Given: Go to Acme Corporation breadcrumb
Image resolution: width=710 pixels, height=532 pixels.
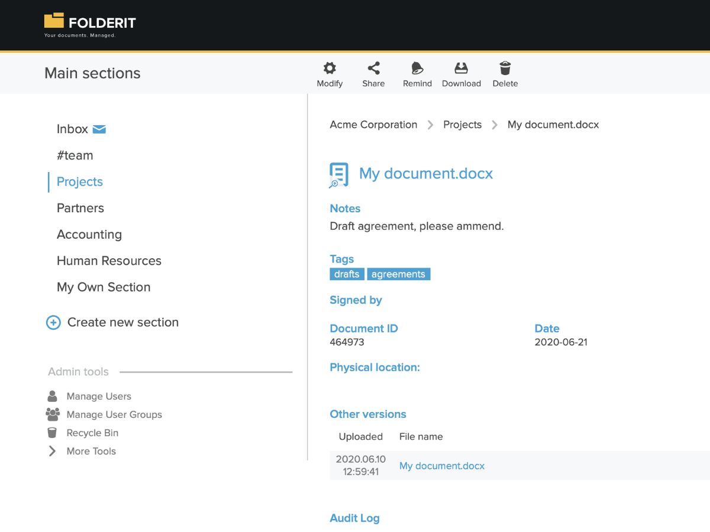Looking at the screenshot, I should click(x=373, y=125).
